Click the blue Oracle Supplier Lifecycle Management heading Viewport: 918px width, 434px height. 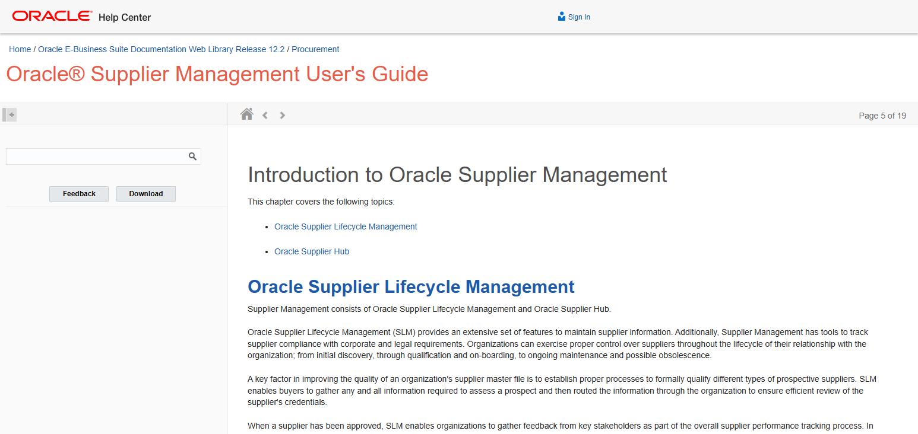[411, 287]
